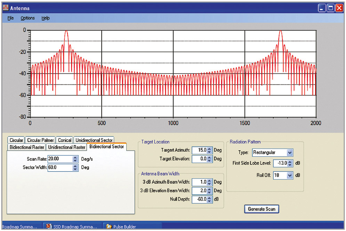Expand the radiation pattern Type dropdown
Screen dimensions: 346x231
coord(290,152)
